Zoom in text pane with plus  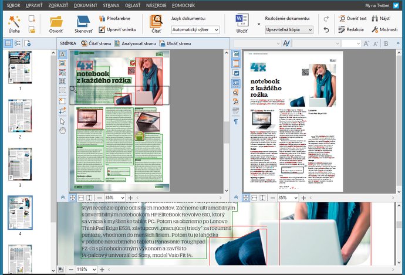coord(304,198)
